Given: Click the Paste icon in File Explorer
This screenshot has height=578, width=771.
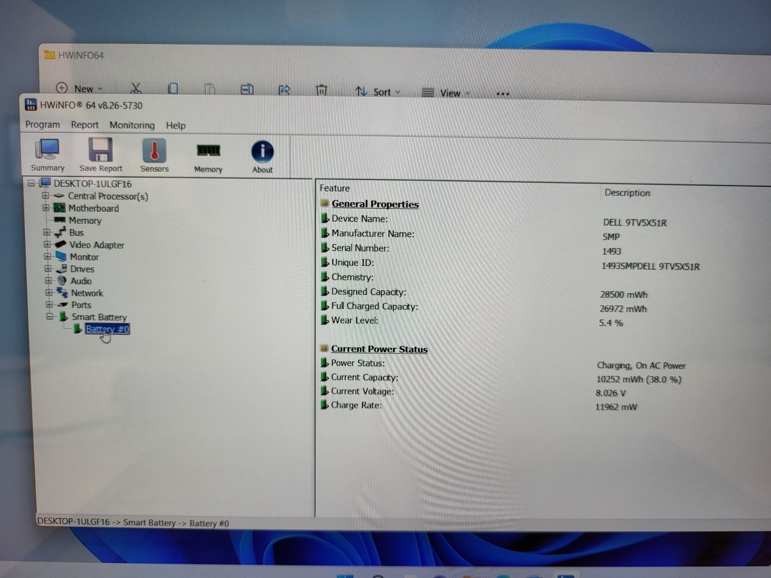Looking at the screenshot, I should pos(210,89).
